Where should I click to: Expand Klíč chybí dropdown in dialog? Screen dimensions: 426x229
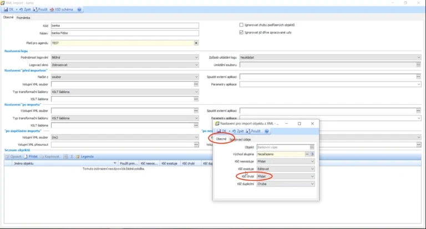312,176
